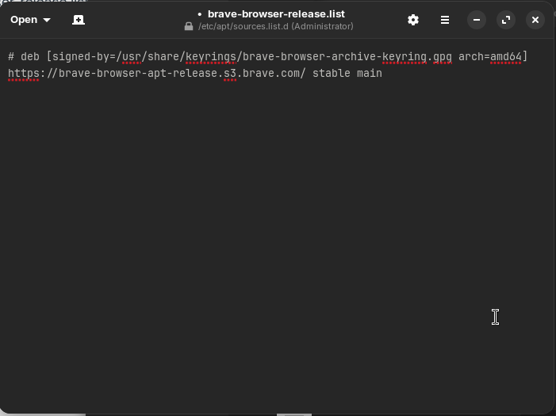The height and width of the screenshot is (416, 556).
Task: Open the file chooser with Open button
Action: 24,20
